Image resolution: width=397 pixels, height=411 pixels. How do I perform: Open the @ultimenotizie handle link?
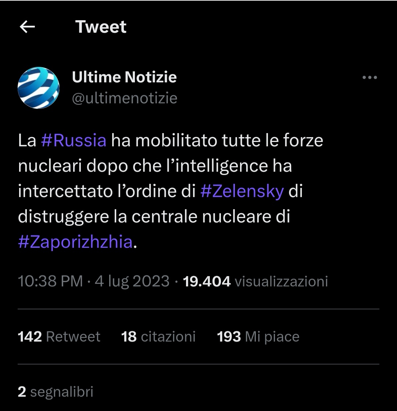coord(125,98)
